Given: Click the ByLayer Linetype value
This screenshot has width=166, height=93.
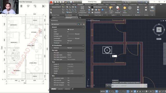Looking at the screenshot, I should (x=74, y=34).
